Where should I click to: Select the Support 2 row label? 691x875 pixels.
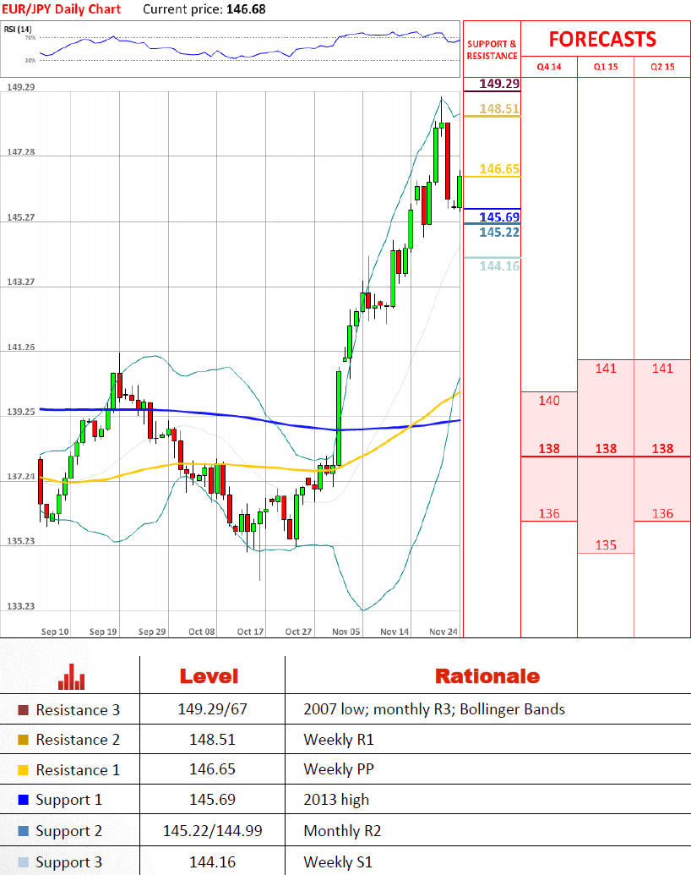click(69, 832)
